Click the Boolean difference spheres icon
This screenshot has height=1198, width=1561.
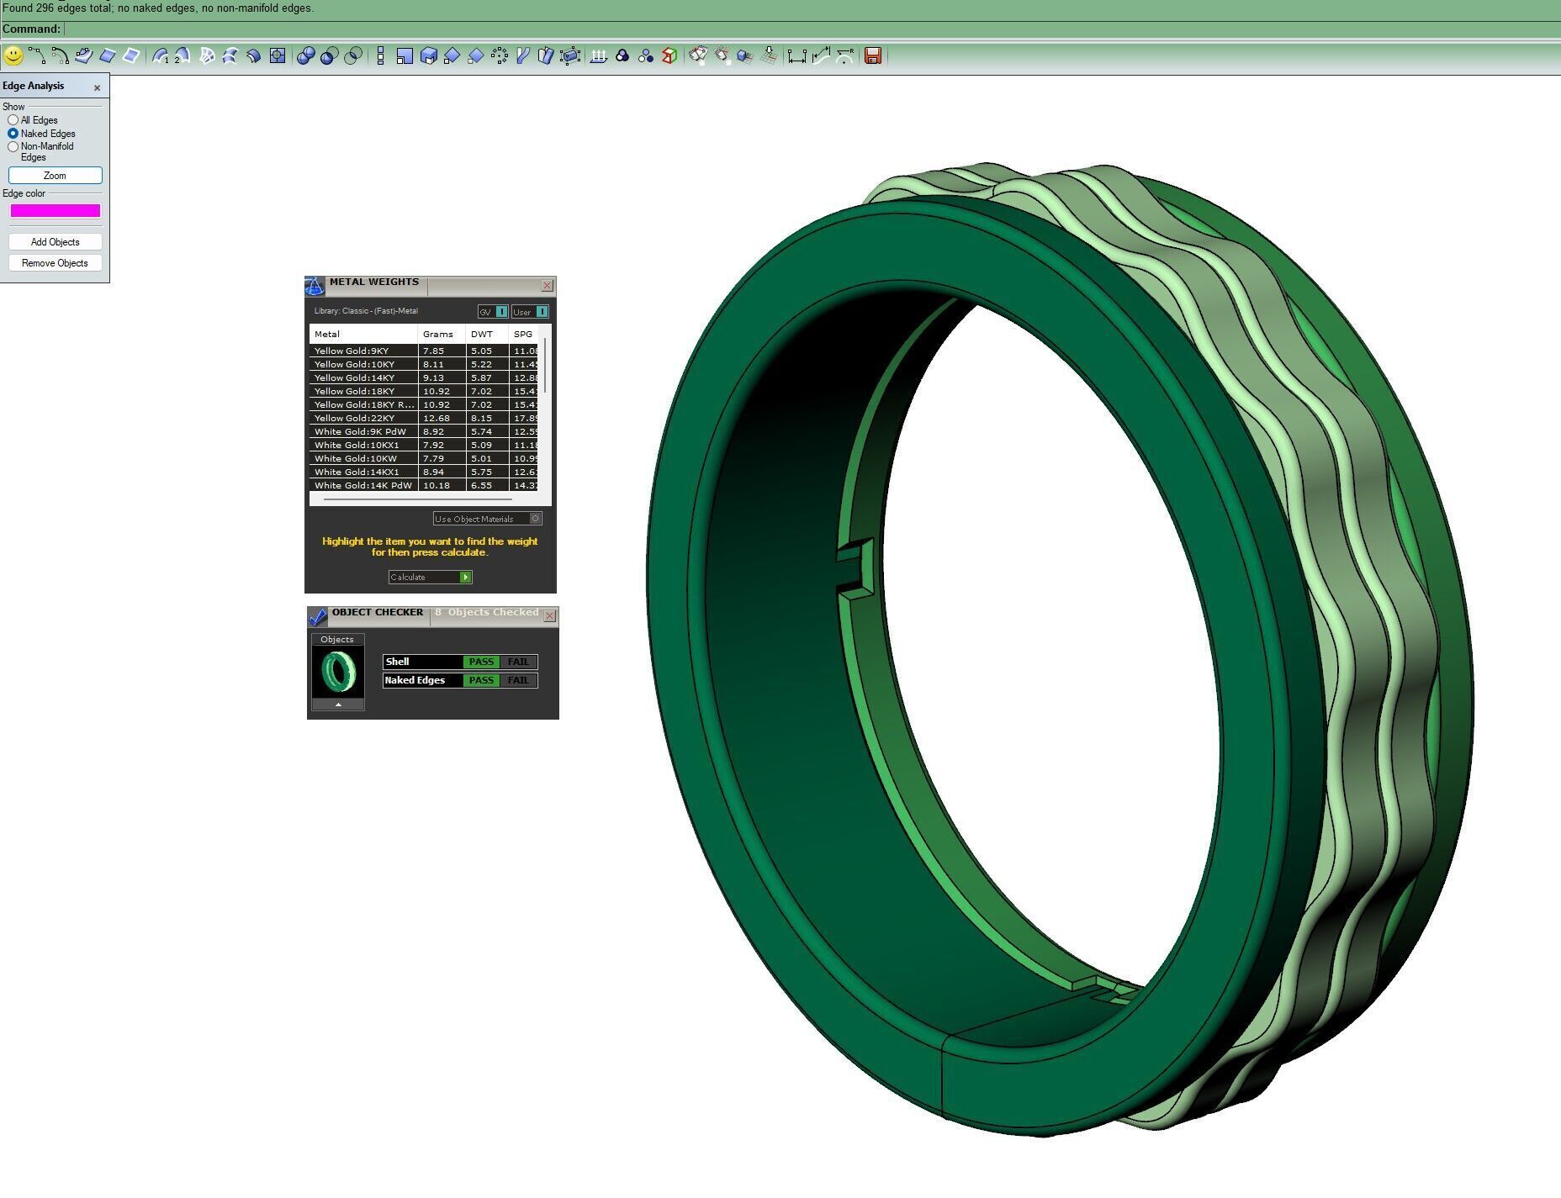330,56
